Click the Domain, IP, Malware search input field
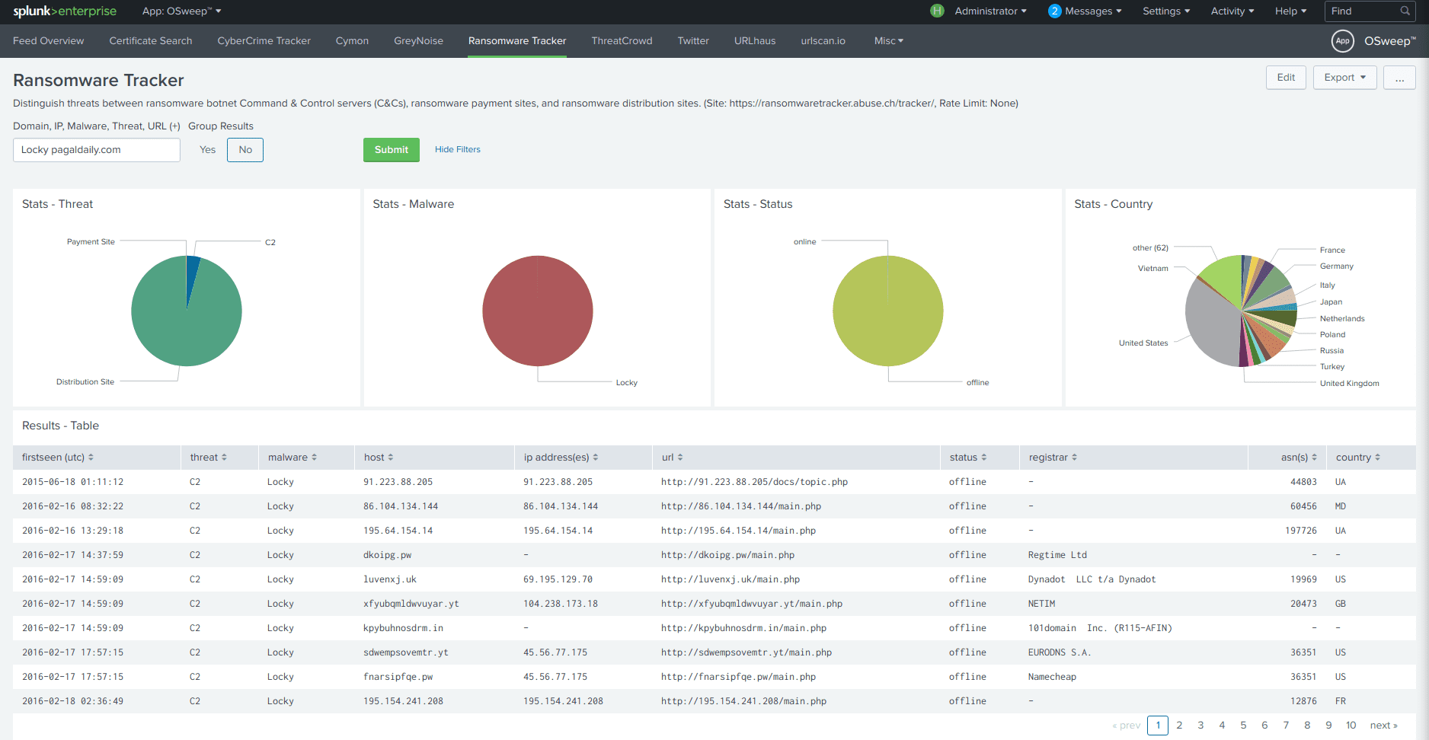 click(97, 150)
